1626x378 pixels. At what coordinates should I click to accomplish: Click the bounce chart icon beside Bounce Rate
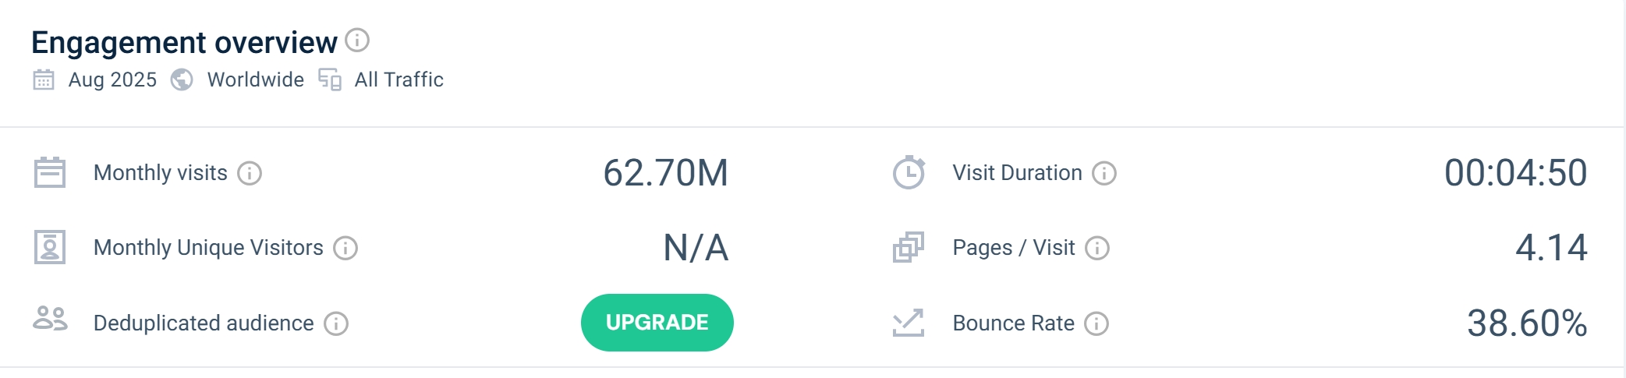point(909,323)
